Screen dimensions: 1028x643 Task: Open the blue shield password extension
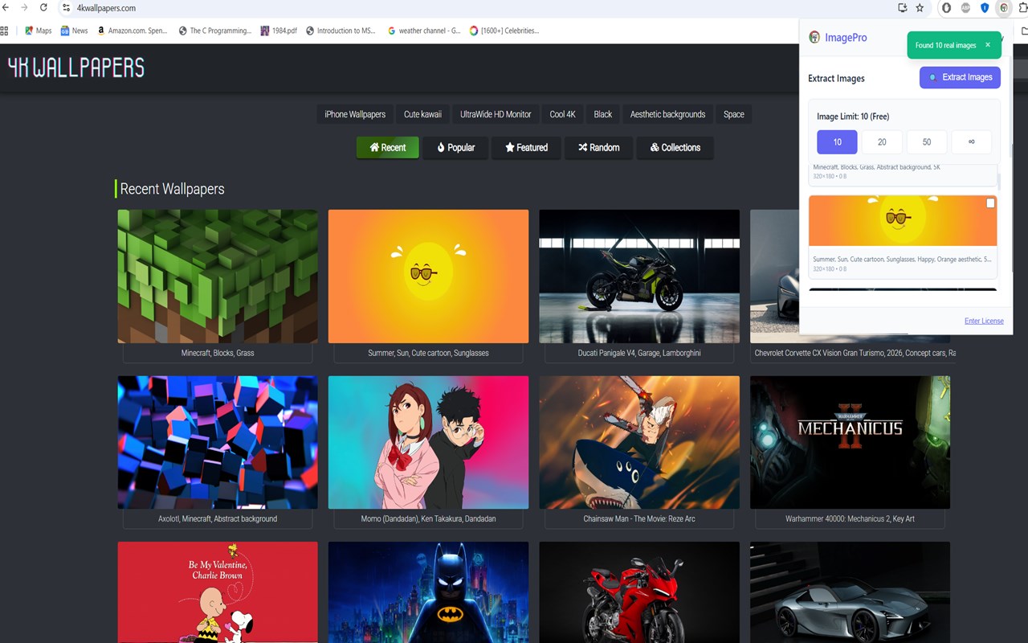coord(985,8)
